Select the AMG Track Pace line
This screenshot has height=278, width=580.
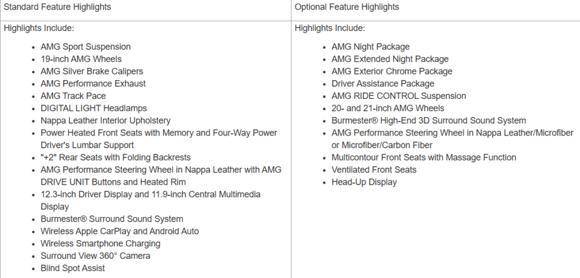[x=73, y=96]
